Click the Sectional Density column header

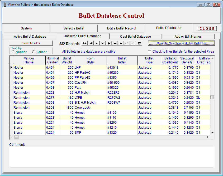[187, 60]
